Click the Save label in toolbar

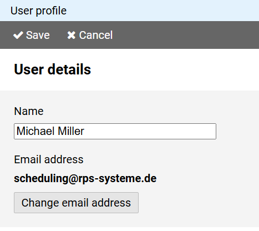tap(38, 35)
